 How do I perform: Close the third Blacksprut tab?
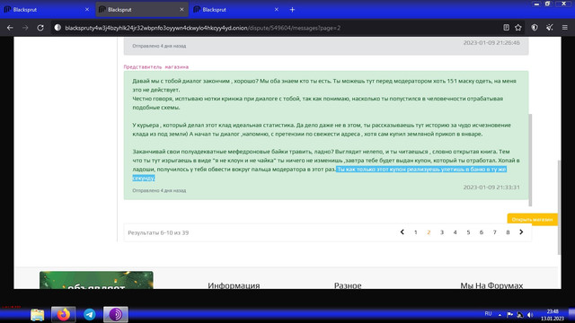(276, 10)
